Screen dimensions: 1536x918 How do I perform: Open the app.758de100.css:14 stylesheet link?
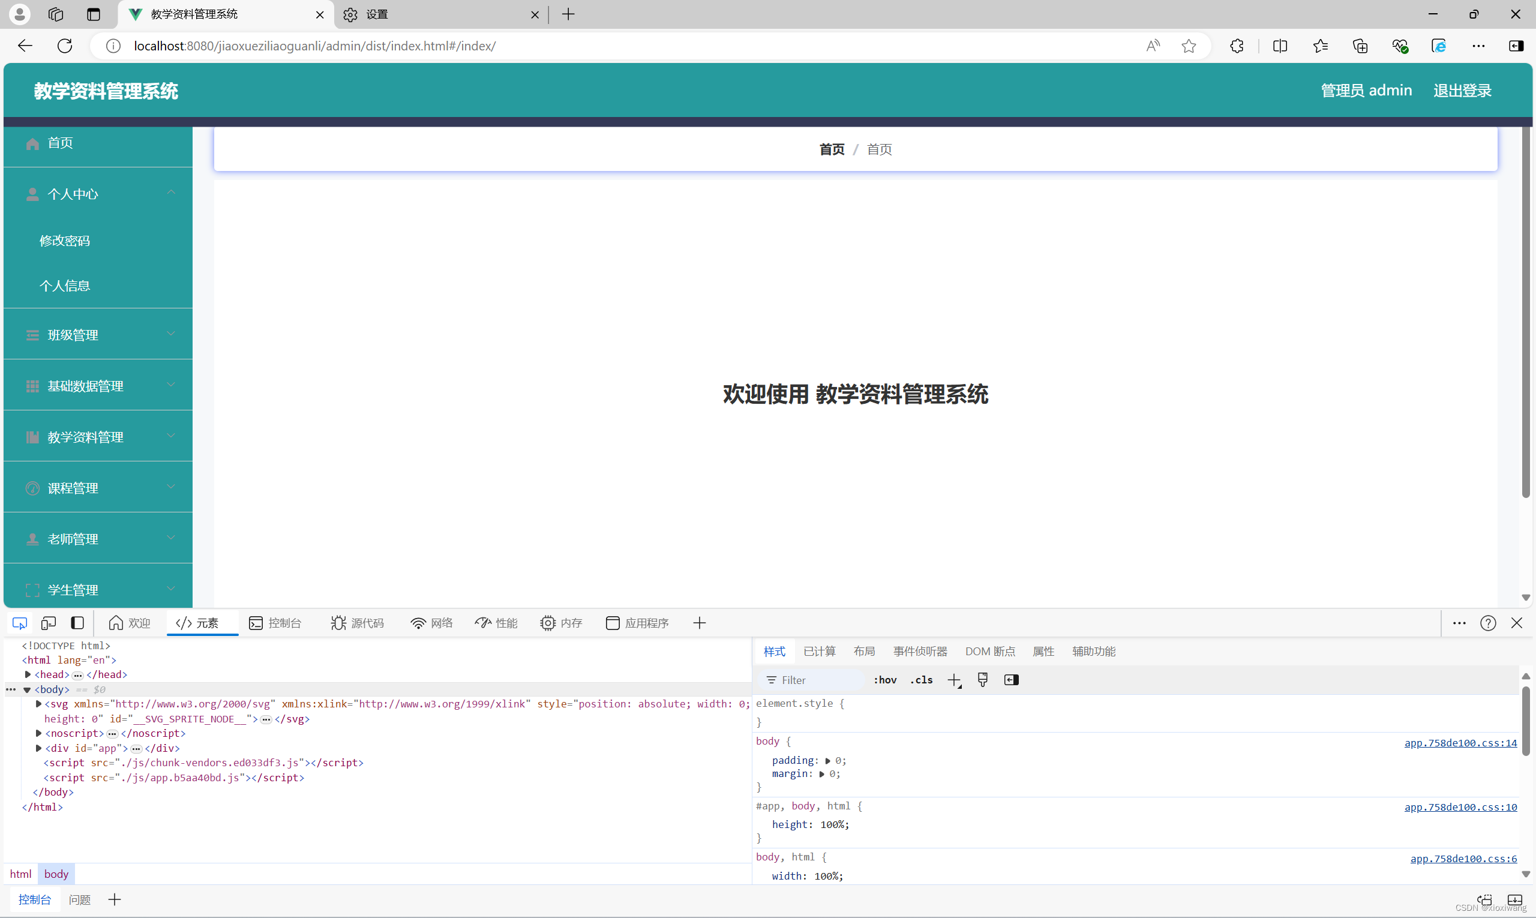pyautogui.click(x=1459, y=743)
